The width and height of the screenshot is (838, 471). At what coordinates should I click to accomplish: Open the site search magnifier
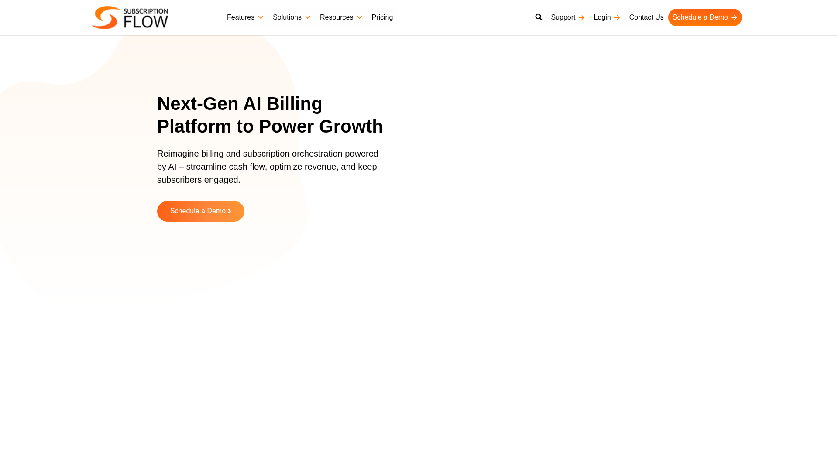(x=539, y=17)
